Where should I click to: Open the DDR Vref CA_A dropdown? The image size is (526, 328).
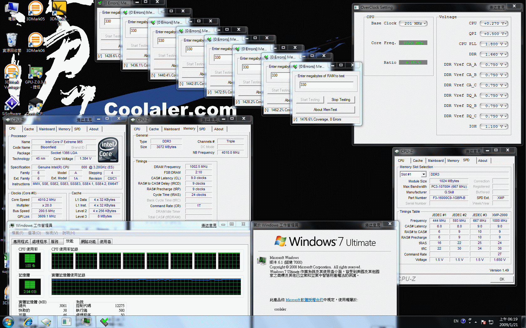point(494,65)
